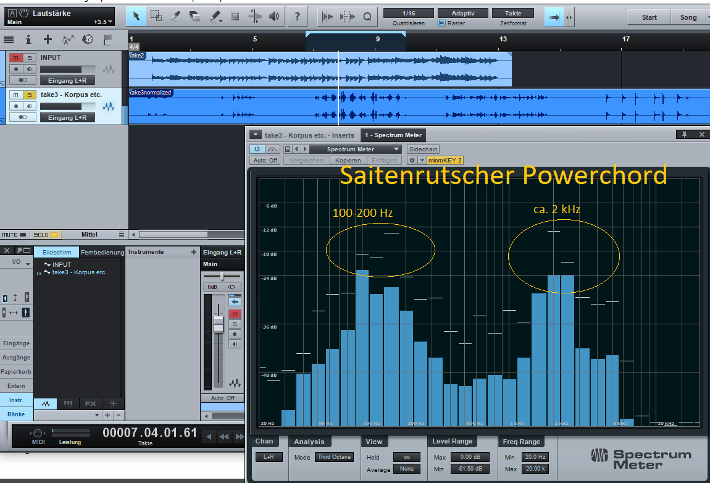Show Eingänge in mixer sidebar
The width and height of the screenshot is (710, 483).
16,343
